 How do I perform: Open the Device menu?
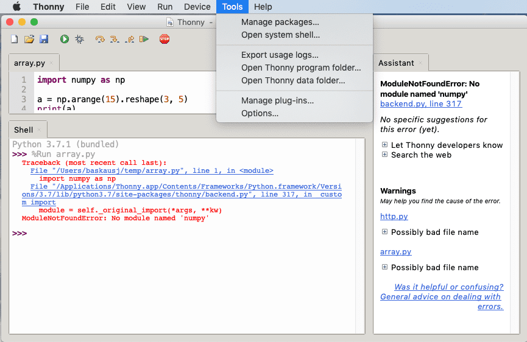(197, 7)
